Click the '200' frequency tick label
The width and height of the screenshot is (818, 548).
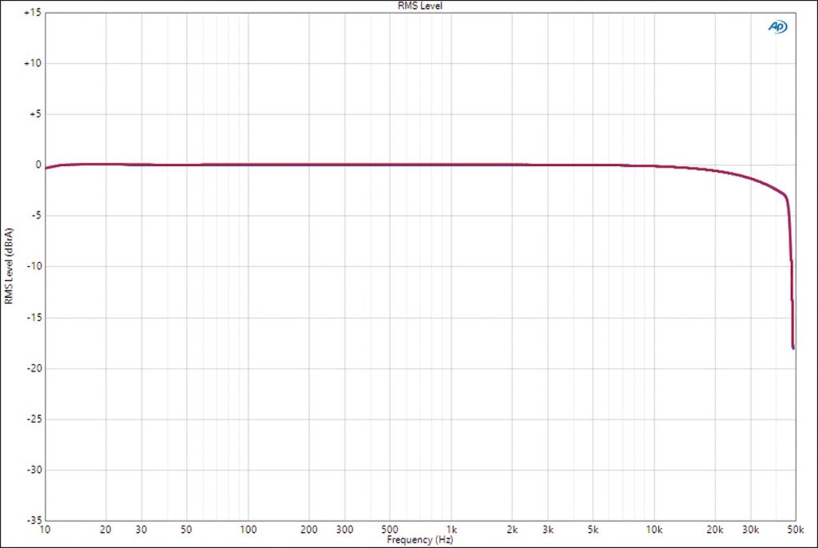coord(309,529)
